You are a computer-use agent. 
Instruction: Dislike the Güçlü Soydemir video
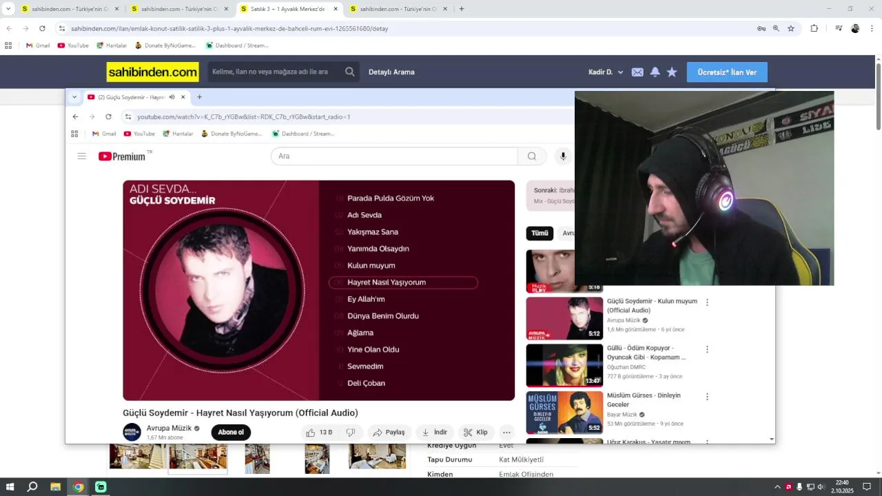351,432
